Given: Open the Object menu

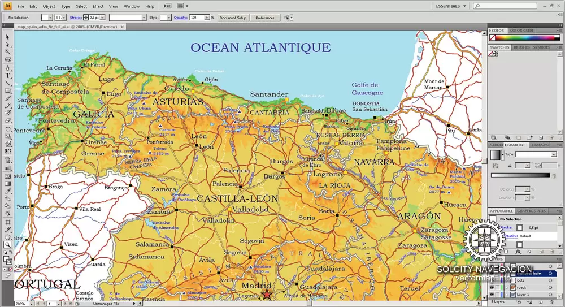Looking at the screenshot, I should pyautogui.click(x=49, y=6).
